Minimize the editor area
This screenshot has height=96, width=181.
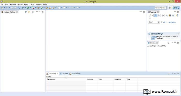tap(141, 12)
